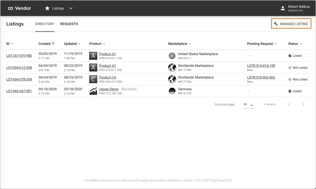The width and height of the screenshot is (316, 189).
Task: Click the Created date 03/03/2019
Action: click(x=48, y=54)
